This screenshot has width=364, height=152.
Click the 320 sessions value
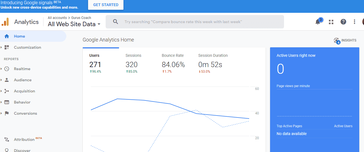(132, 65)
